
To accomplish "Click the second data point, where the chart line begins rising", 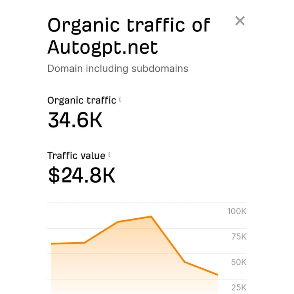I will point(84,243).
